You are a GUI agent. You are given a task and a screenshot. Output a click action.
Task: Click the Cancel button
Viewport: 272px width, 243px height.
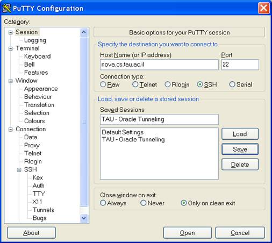click(x=240, y=233)
